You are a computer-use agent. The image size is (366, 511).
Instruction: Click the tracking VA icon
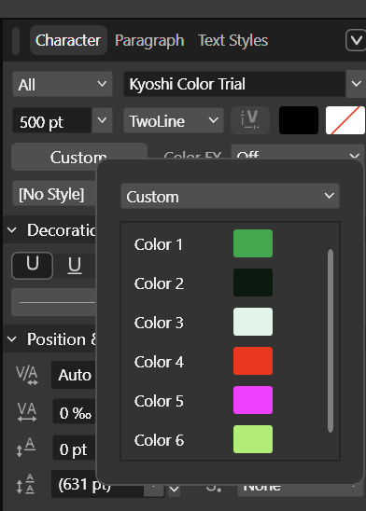pos(27,412)
